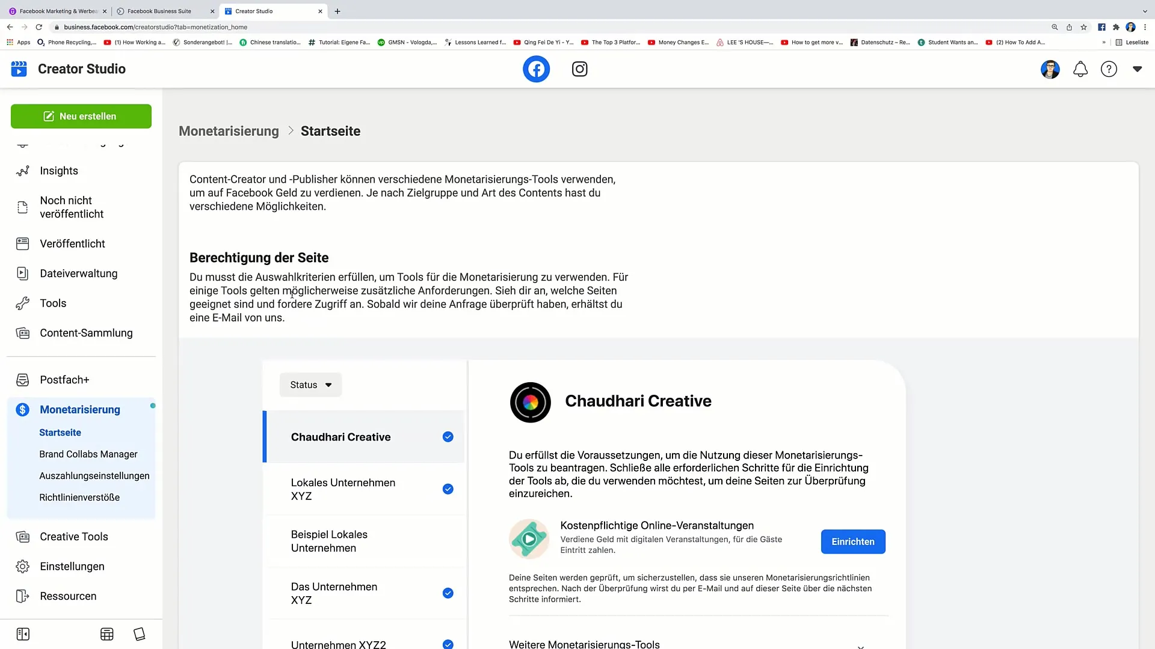Click the Einstellungen gear icon

pos(23,567)
